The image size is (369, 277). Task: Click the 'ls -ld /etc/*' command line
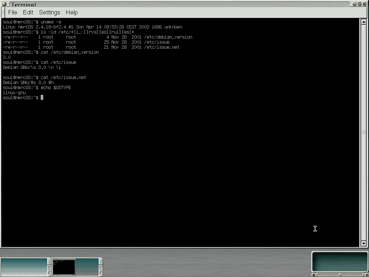point(87,32)
